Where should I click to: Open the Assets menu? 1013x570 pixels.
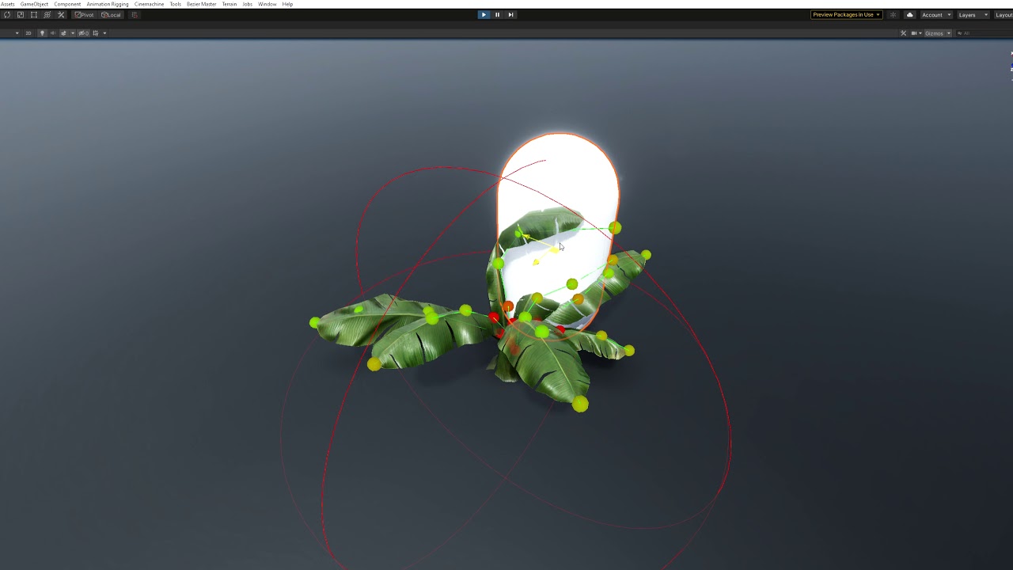(x=8, y=4)
